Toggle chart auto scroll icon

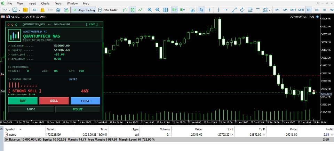pos(175,10)
